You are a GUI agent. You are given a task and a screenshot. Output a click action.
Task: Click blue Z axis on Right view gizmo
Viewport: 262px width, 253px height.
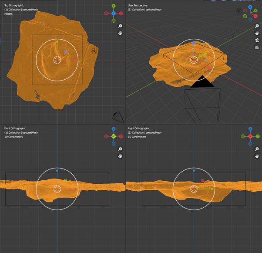pos(250,129)
